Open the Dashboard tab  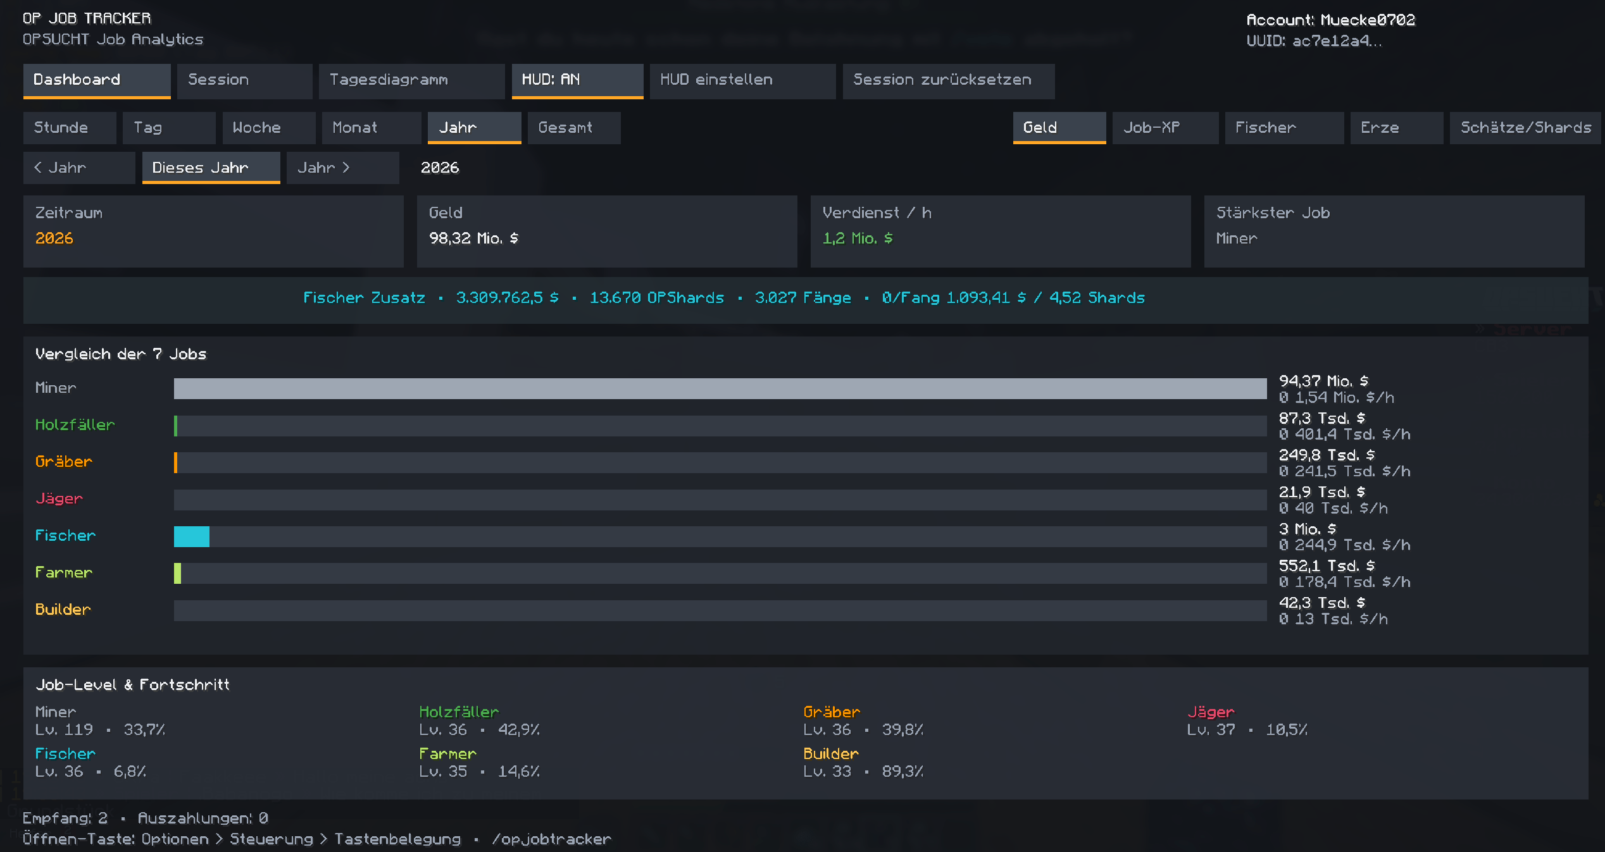97,80
